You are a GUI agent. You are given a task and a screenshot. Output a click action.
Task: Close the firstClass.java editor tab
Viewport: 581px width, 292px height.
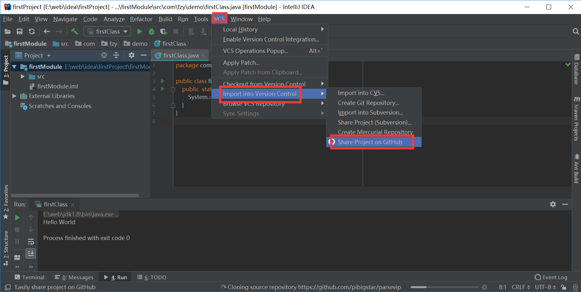[x=204, y=55]
